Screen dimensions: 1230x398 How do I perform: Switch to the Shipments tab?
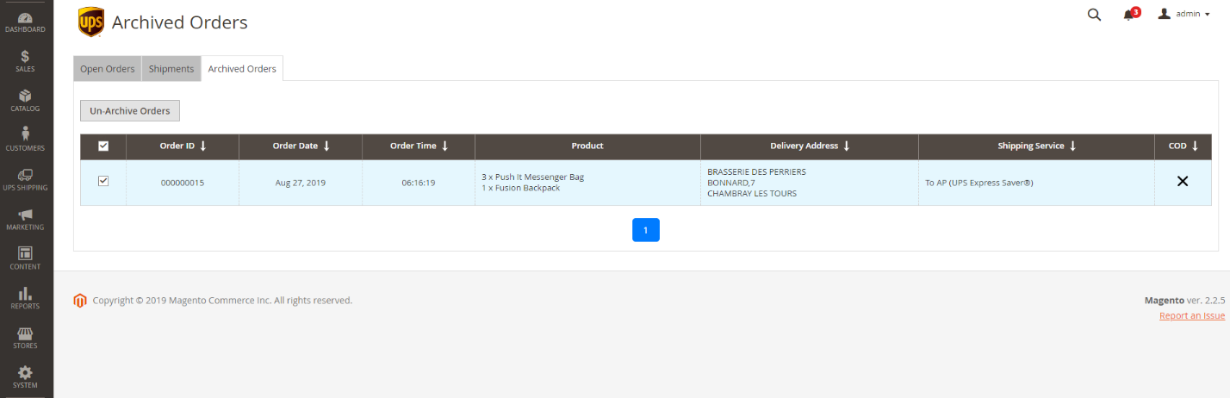coord(171,69)
